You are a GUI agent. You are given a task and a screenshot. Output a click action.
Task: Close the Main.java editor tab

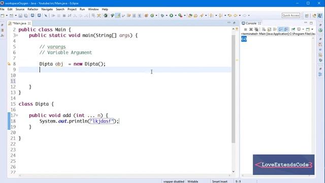[29, 23]
